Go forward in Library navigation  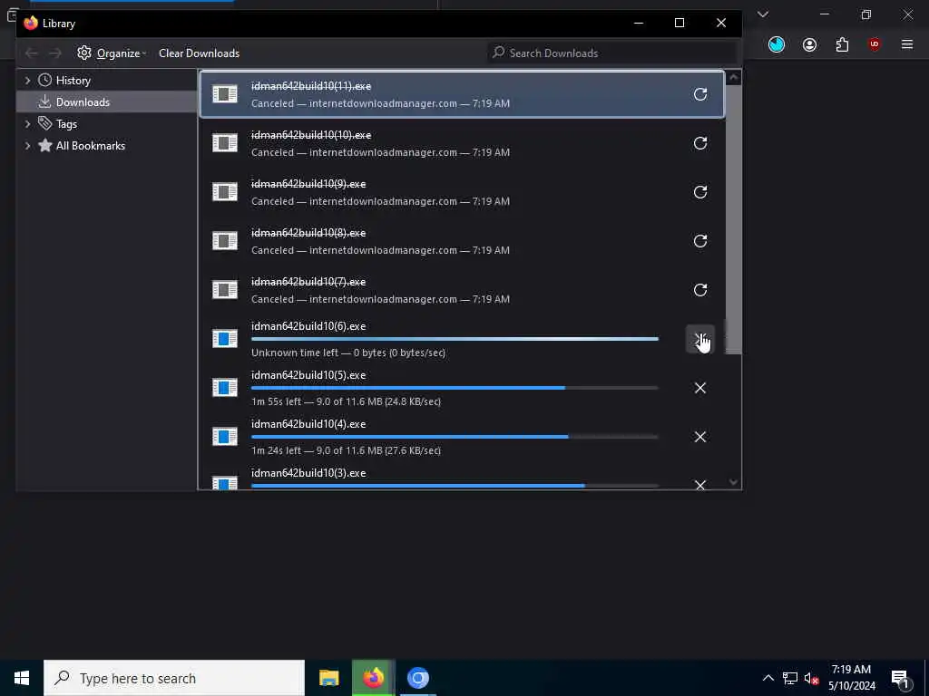pos(55,53)
